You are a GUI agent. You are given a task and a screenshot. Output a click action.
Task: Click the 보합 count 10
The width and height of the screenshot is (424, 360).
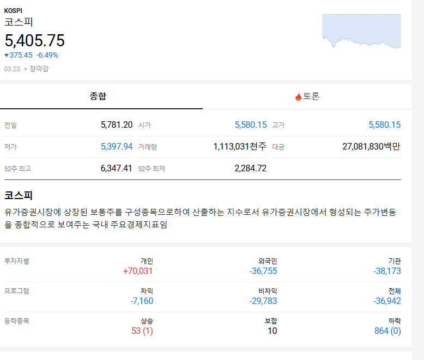point(272,331)
